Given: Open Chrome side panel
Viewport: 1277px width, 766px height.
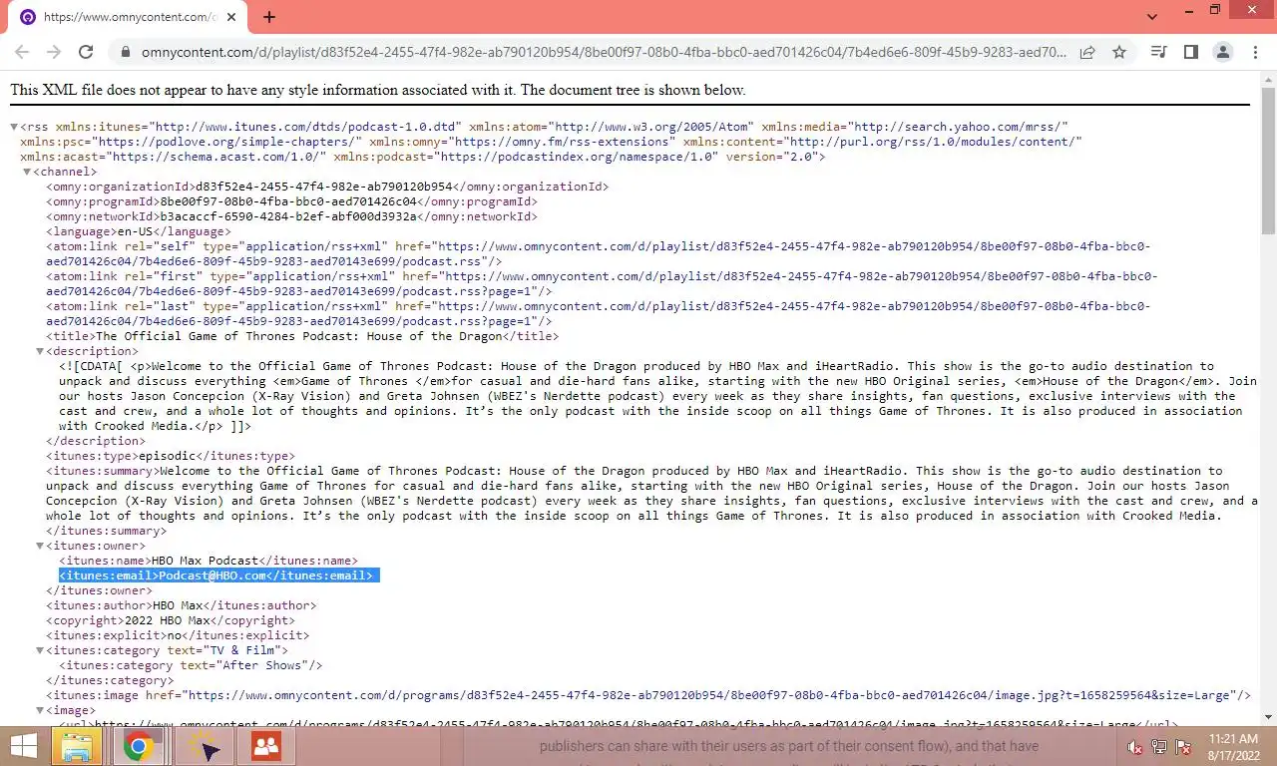Looking at the screenshot, I should click(x=1190, y=52).
